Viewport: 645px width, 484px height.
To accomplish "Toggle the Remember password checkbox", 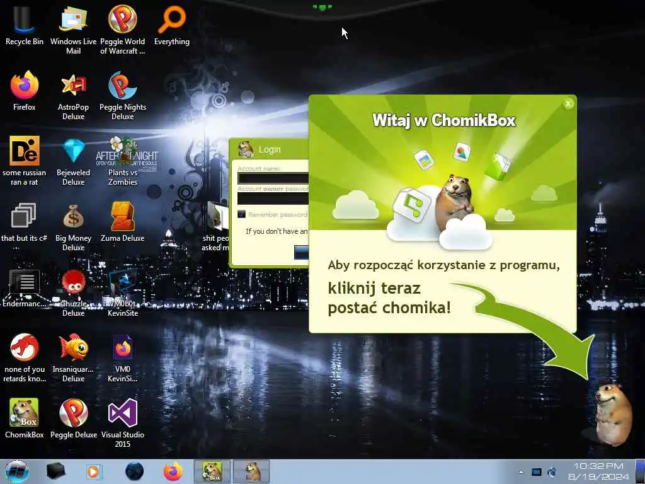I will click(241, 214).
